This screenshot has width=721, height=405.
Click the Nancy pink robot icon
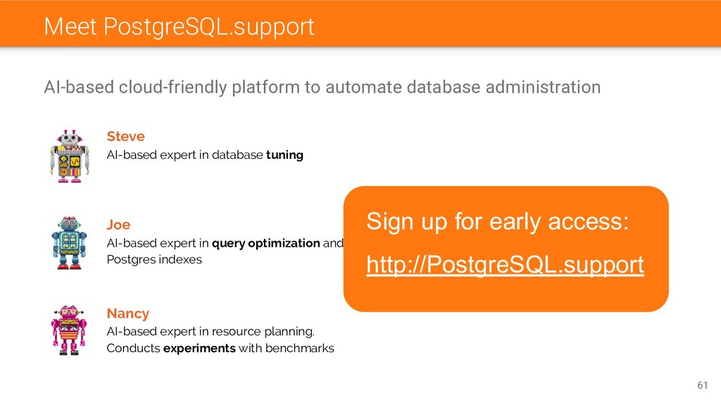[x=69, y=330]
